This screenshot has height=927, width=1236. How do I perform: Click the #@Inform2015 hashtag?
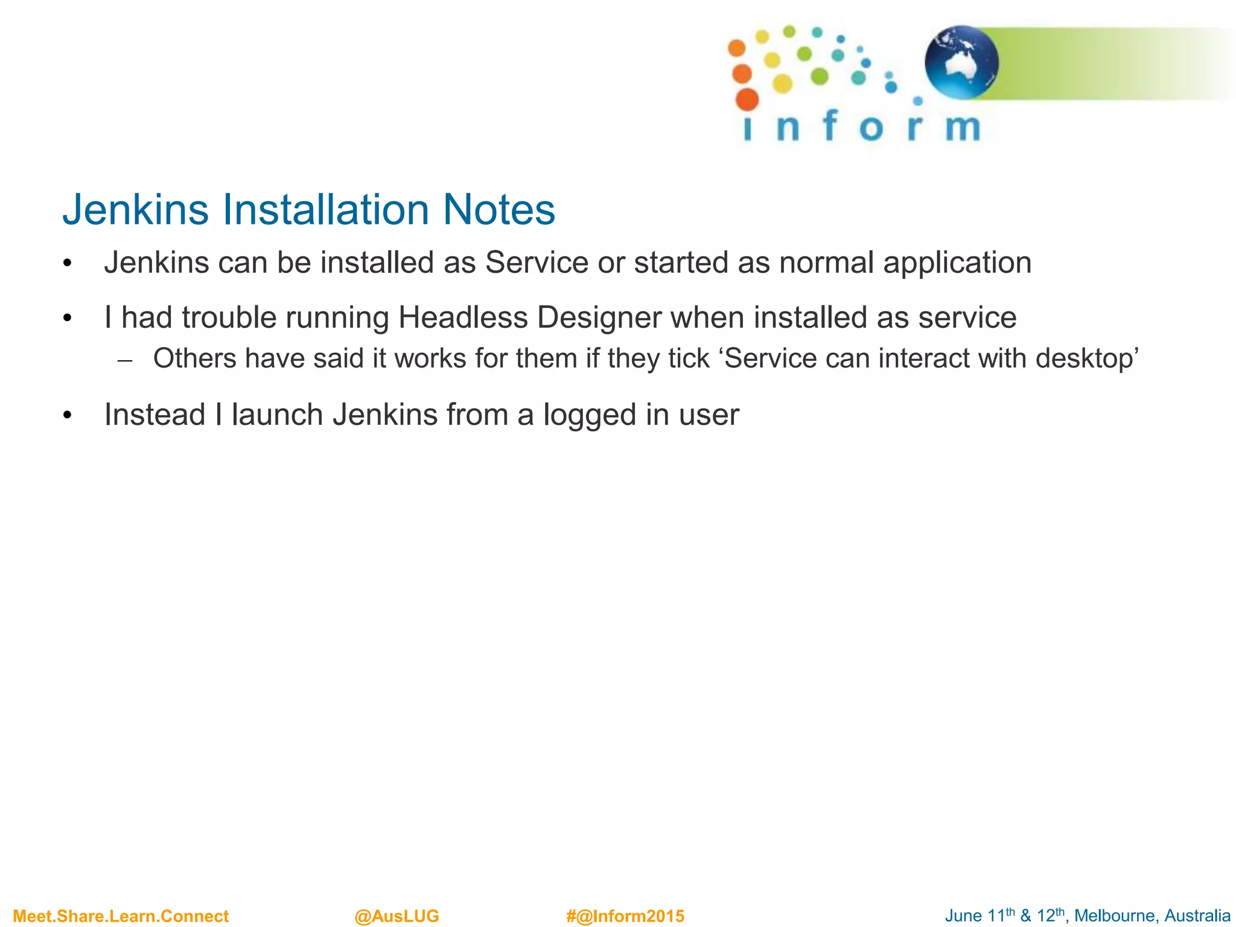pos(625,916)
